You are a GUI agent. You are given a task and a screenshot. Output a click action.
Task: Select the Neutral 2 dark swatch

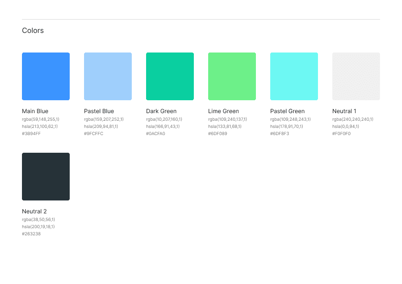click(x=46, y=177)
